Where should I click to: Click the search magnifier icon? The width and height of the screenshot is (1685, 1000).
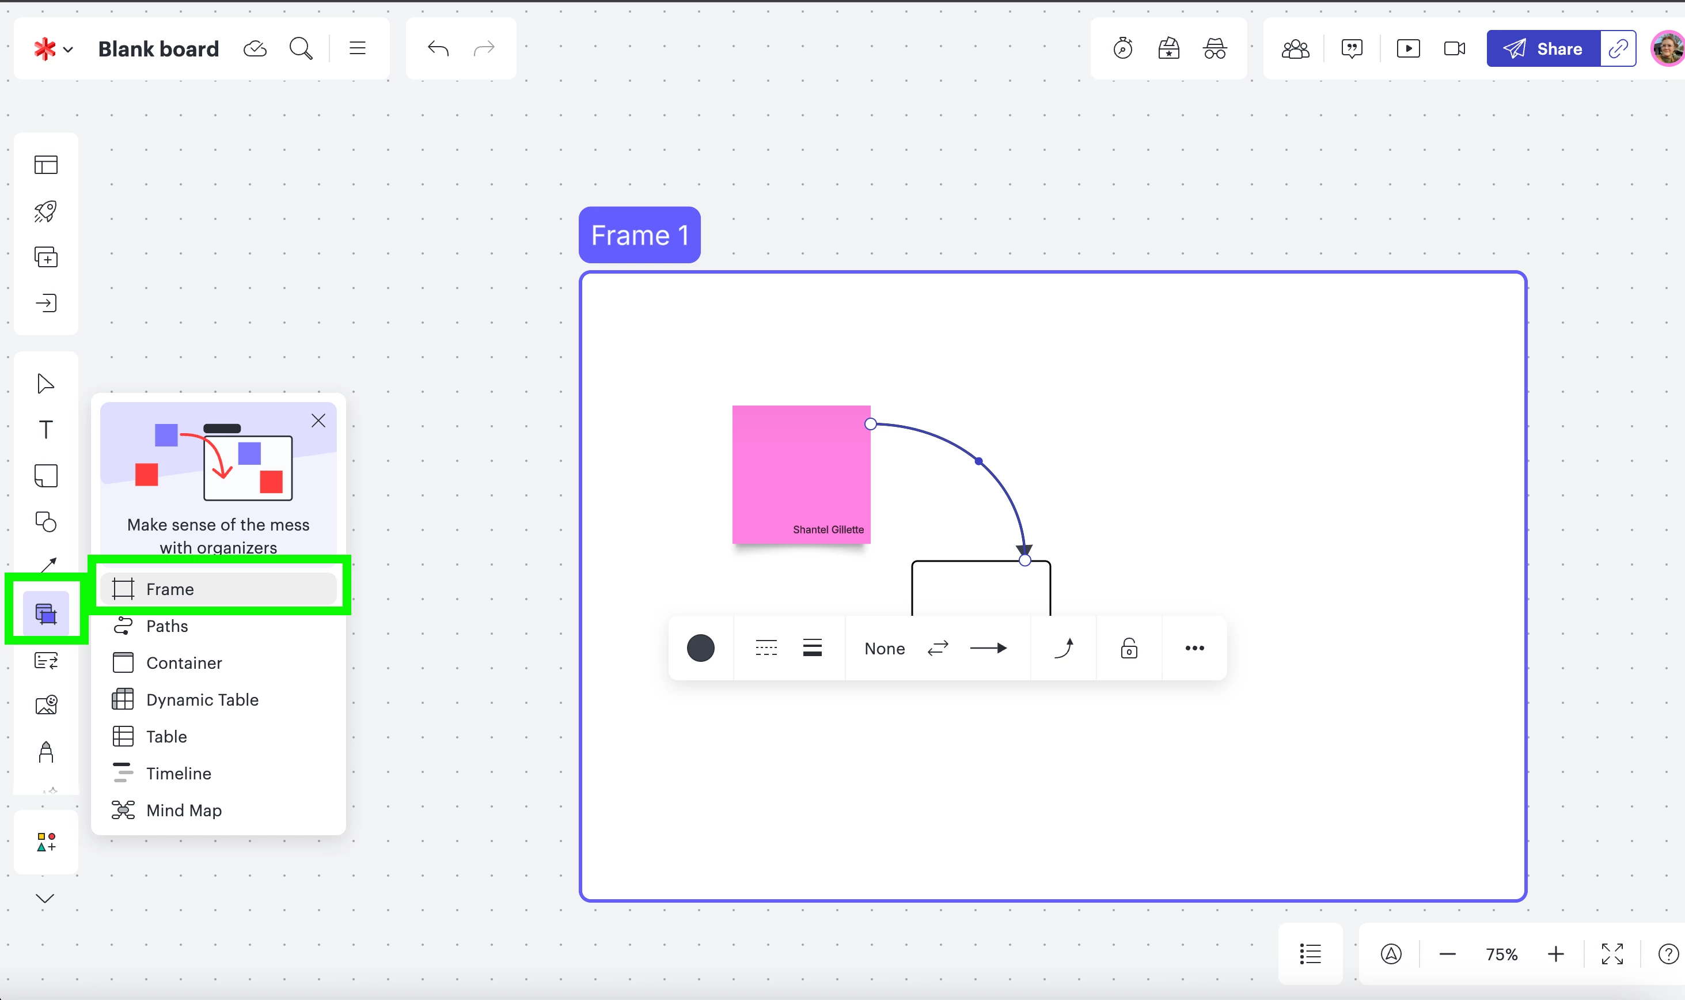301,48
